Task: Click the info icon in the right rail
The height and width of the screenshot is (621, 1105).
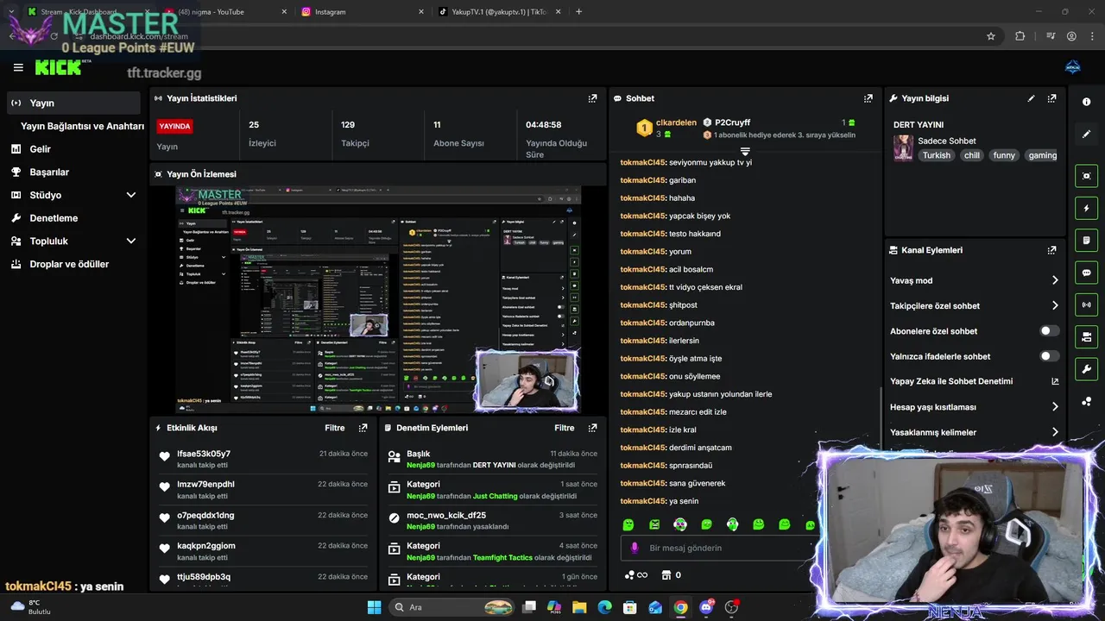Action: pyautogui.click(x=1086, y=102)
